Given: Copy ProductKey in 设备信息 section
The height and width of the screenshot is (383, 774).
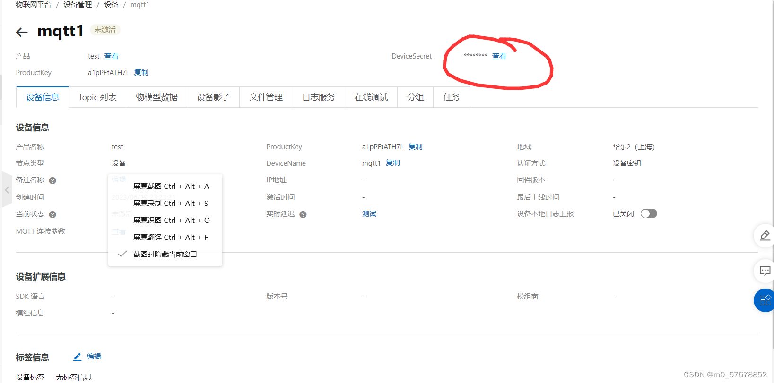Looking at the screenshot, I should click(415, 147).
